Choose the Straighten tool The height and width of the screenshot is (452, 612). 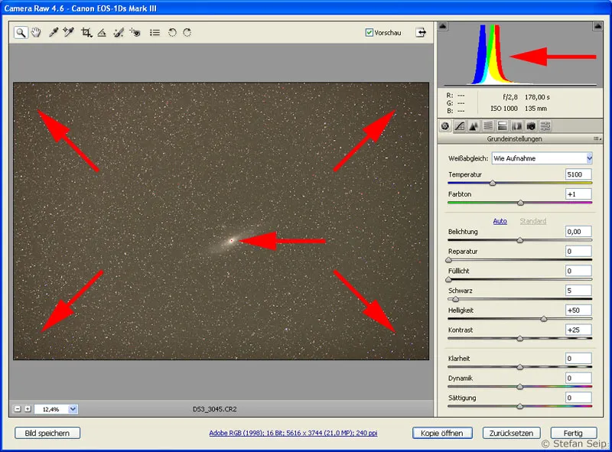click(x=102, y=33)
